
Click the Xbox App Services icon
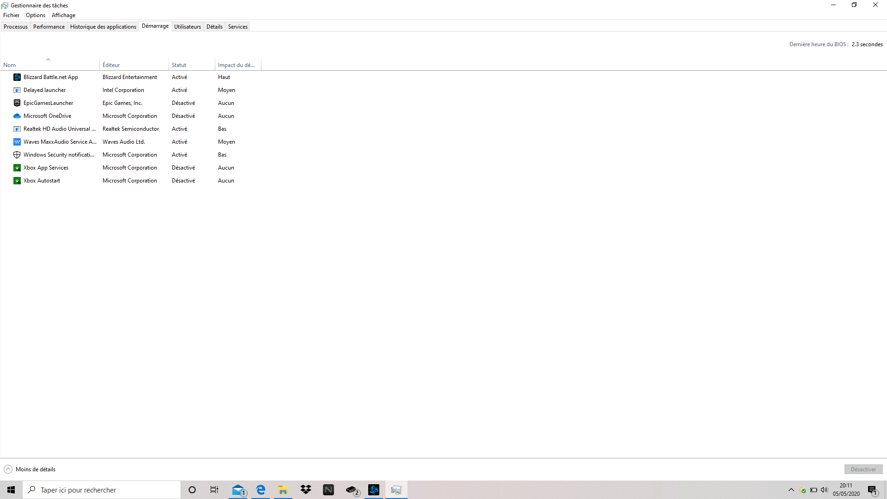point(17,168)
